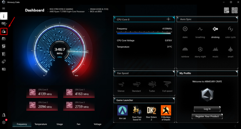Viewport: 241px width, 129px height.
Task: Select the CPU Core 1 frequency tile
Action: [x=79, y=93]
